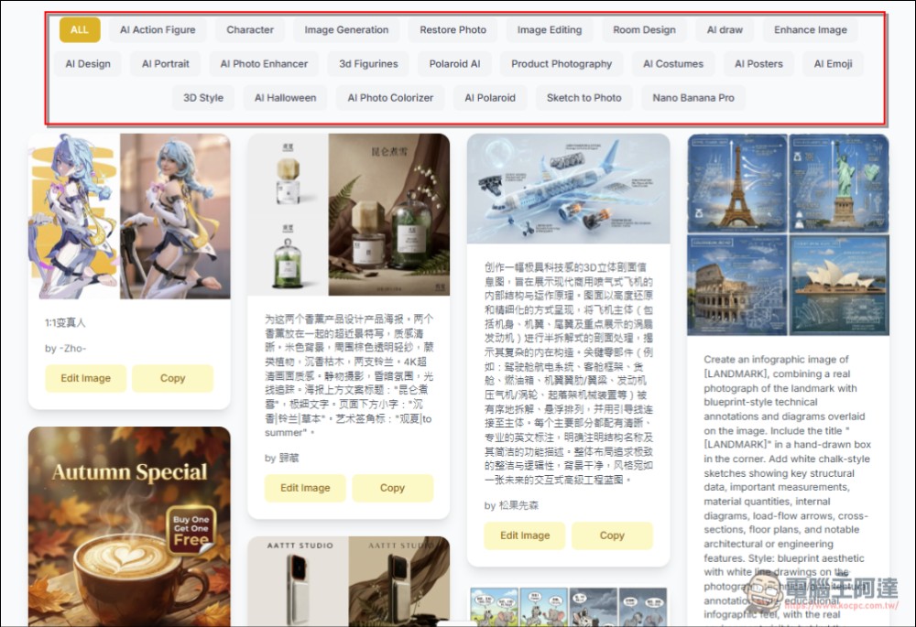Select the ALL category filter
The width and height of the screenshot is (916, 627).
coord(80,29)
